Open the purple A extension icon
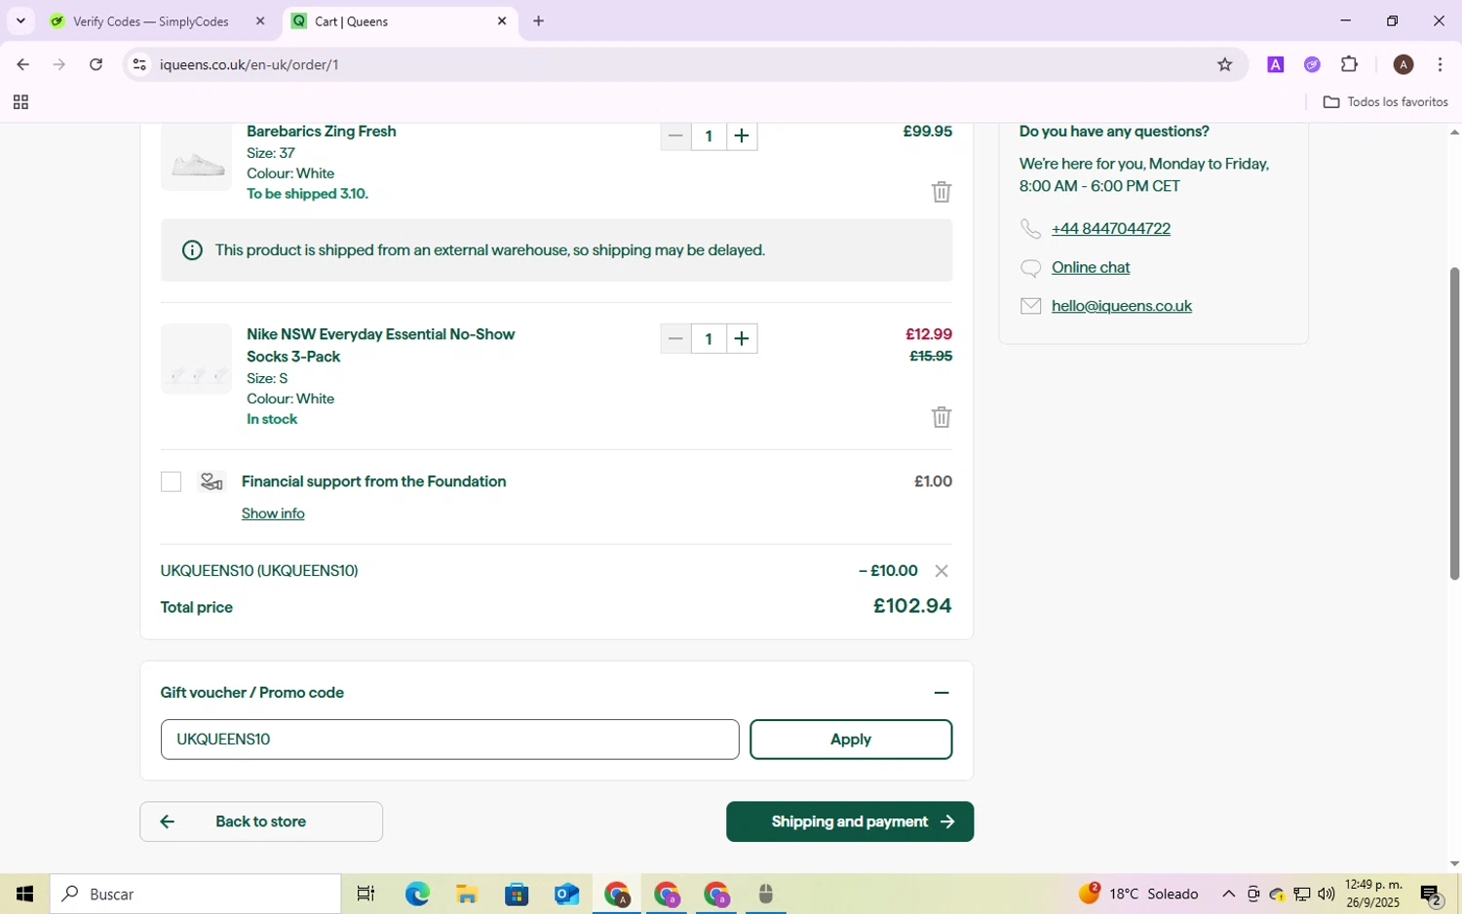The image size is (1462, 914). (1275, 64)
